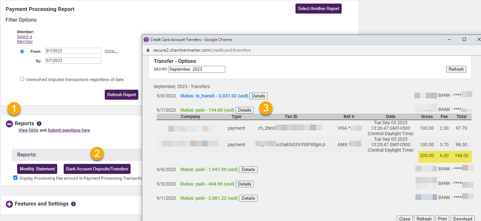481x221 pixels.
Task: View Details for the 9/8/2023 in-transit transfer
Action: click(x=258, y=96)
